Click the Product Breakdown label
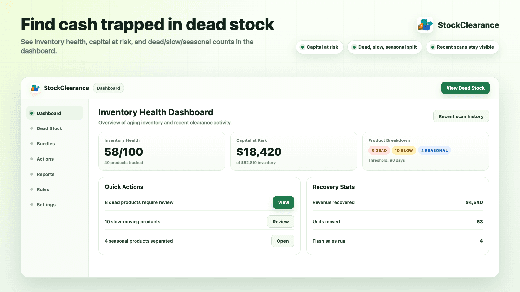 tap(389, 140)
